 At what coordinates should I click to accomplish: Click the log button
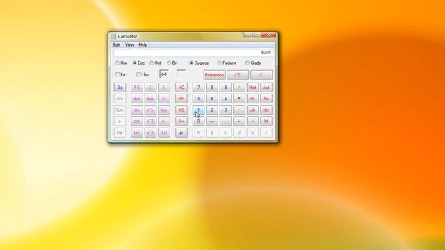click(x=164, y=110)
